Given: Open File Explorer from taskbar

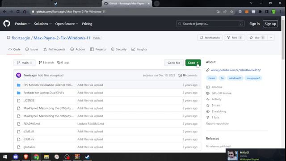Looking at the screenshot, I should 46,157.
